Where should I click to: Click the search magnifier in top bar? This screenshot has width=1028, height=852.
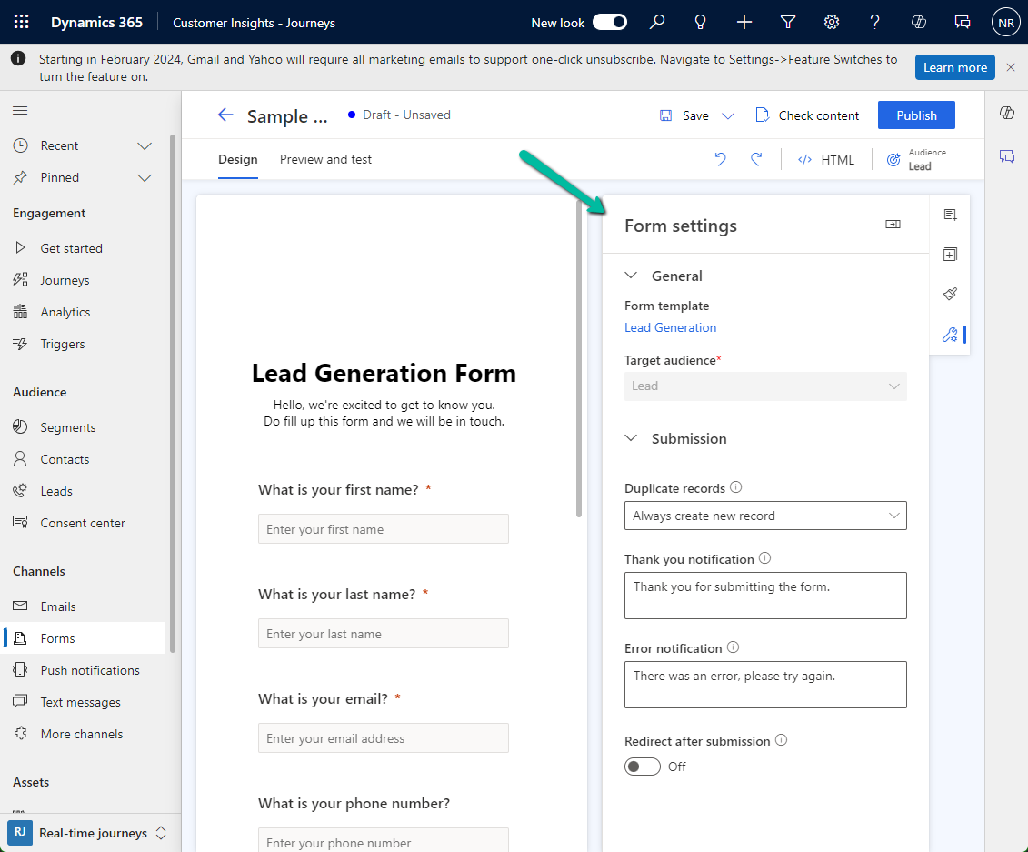(x=657, y=22)
